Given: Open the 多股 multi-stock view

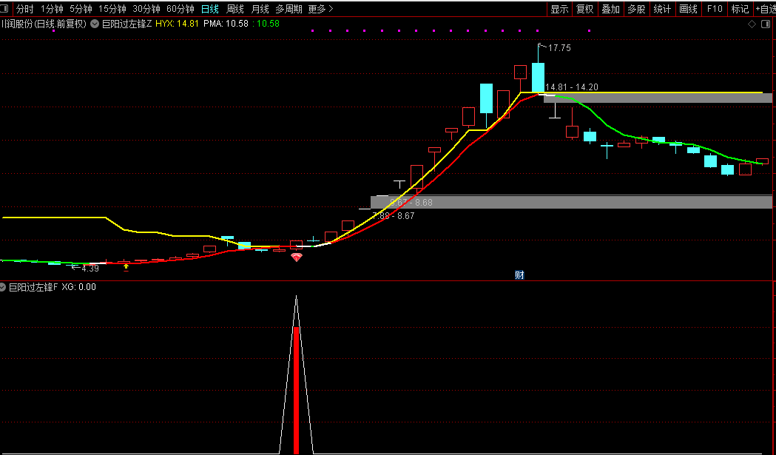Looking at the screenshot, I should 636,9.
